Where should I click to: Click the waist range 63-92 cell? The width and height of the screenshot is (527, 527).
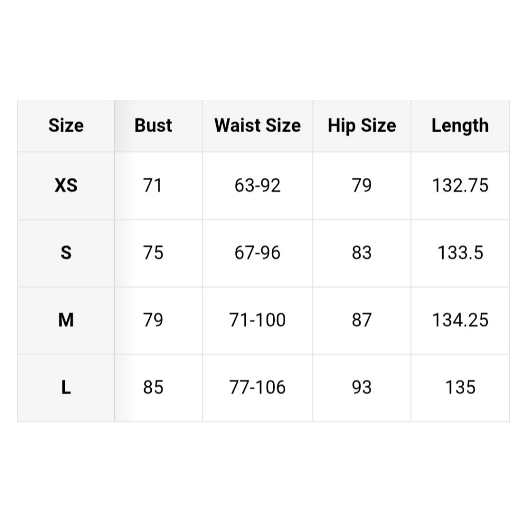click(257, 185)
